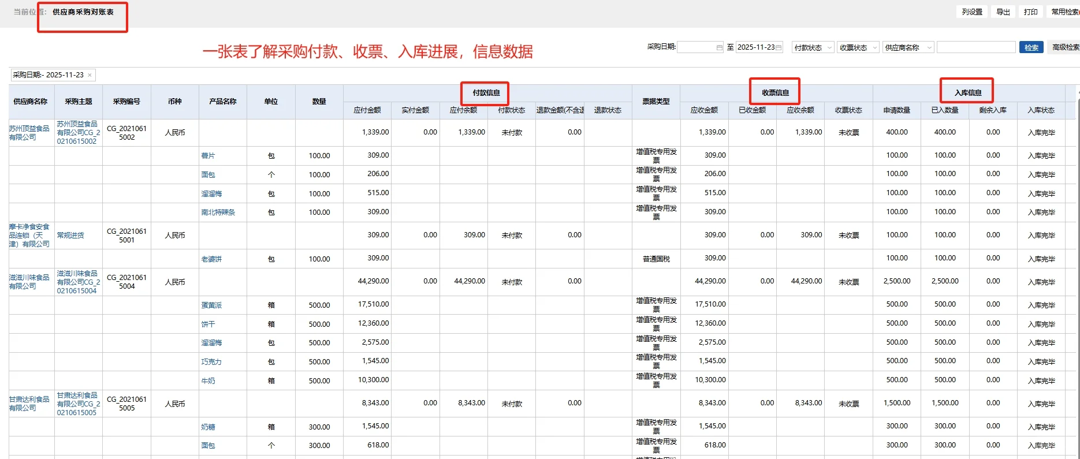This screenshot has width=1080, height=459.
Task: Open the calendar icon beside 2025-11-23 end date
Action: point(779,47)
